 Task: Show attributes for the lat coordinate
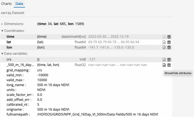coord(164,42)
